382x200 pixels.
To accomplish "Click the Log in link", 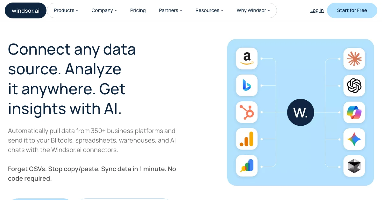I will tap(317, 10).
